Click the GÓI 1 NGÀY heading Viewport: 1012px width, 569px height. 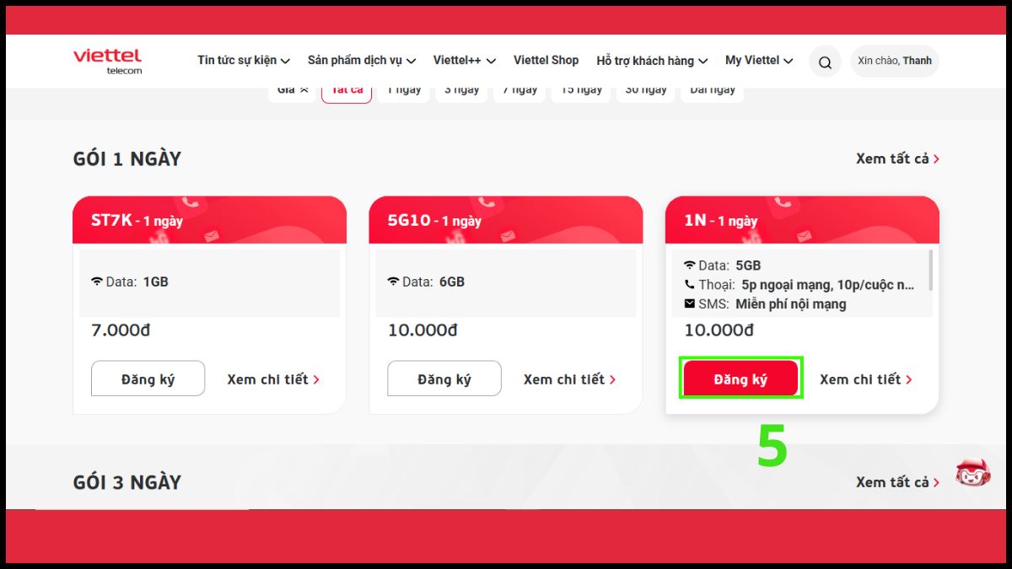[126, 158]
